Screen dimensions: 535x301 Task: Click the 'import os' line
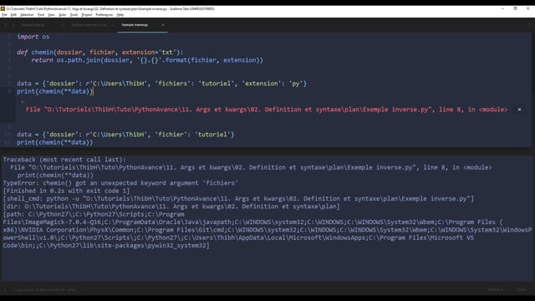(33, 37)
